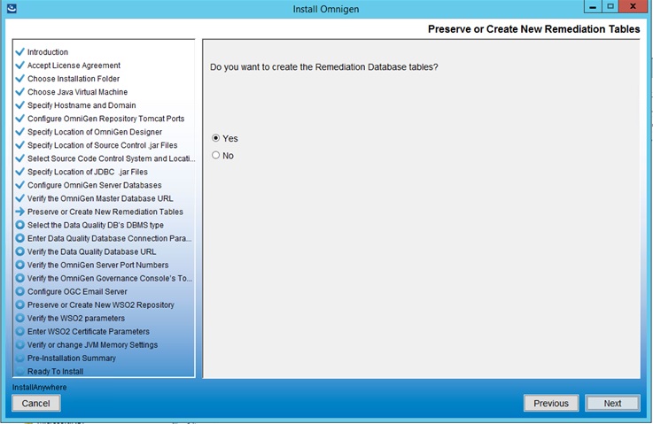
Task: Click circle icon beside Enter Data Quality Database Connection
Action: (x=20, y=238)
